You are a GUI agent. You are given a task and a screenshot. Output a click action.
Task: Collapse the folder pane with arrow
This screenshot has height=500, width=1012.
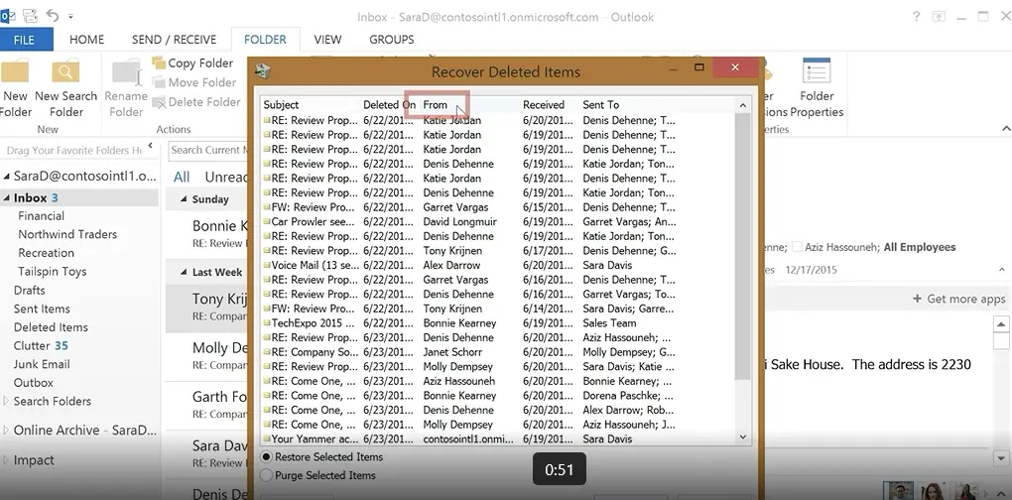coord(151,146)
